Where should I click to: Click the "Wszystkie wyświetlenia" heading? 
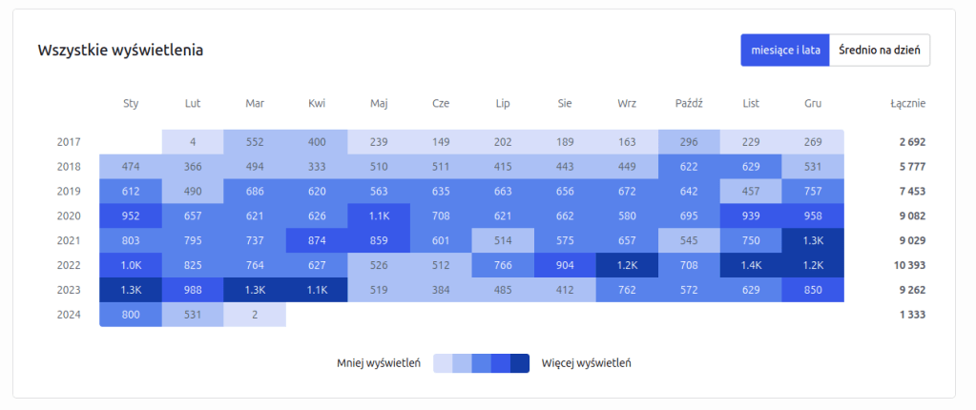click(120, 50)
